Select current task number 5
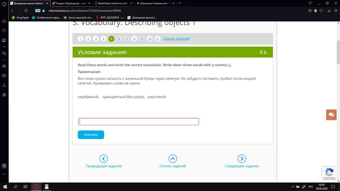 pos(111,39)
